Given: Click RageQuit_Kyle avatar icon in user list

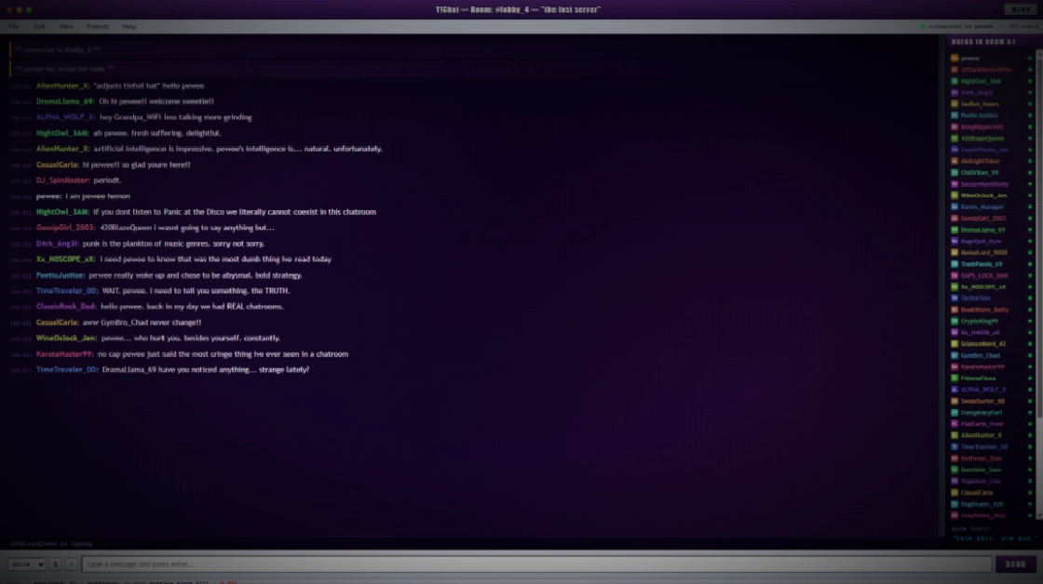Looking at the screenshot, I should [x=955, y=241].
